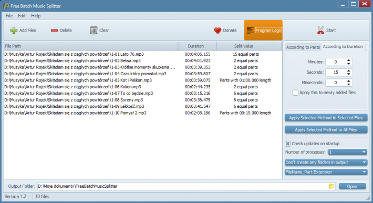Select the 1-06 Kokon.mp3 row
373x203 pixels.
click(142, 87)
